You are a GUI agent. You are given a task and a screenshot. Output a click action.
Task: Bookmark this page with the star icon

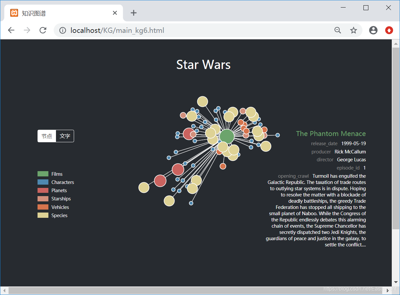354,31
